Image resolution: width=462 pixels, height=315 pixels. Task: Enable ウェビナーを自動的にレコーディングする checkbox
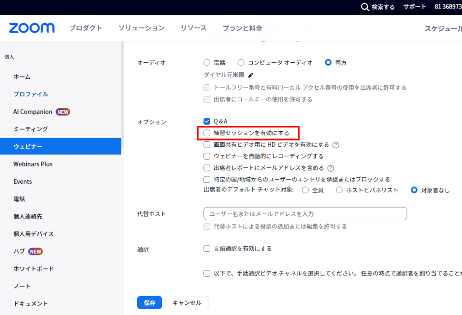[x=207, y=156]
